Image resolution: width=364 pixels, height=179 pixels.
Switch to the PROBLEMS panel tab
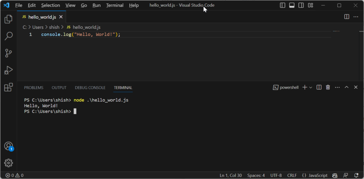[x=34, y=88]
